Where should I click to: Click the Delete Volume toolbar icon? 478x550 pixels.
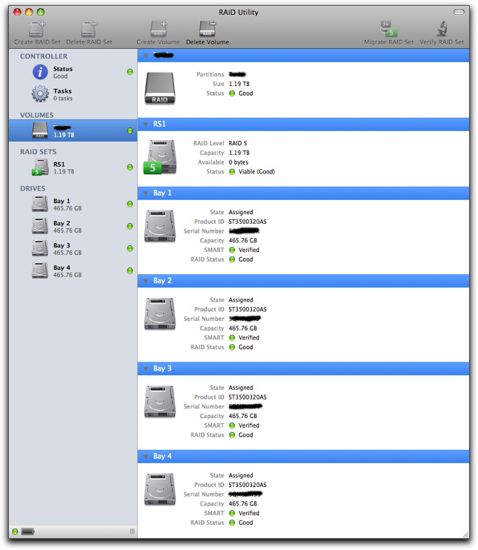207,29
